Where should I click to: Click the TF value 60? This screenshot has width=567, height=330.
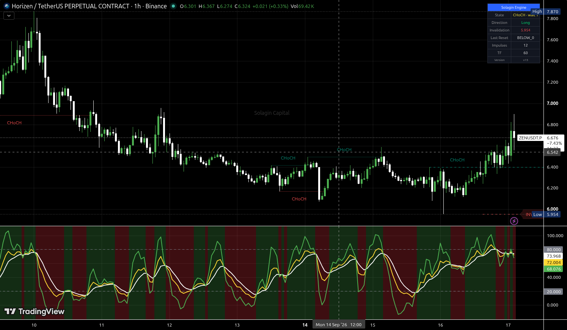pyautogui.click(x=525, y=53)
